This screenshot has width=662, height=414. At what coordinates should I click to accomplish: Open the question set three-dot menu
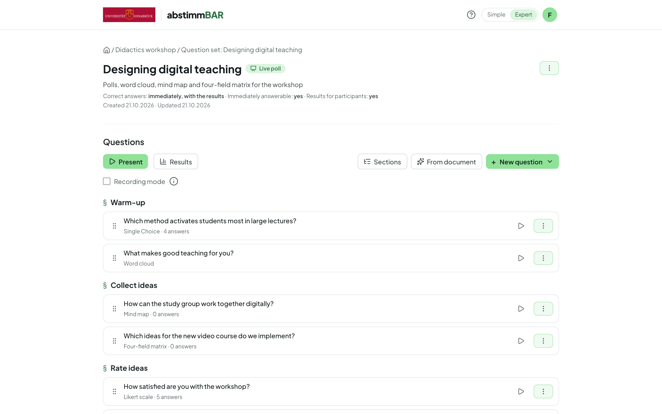click(549, 68)
